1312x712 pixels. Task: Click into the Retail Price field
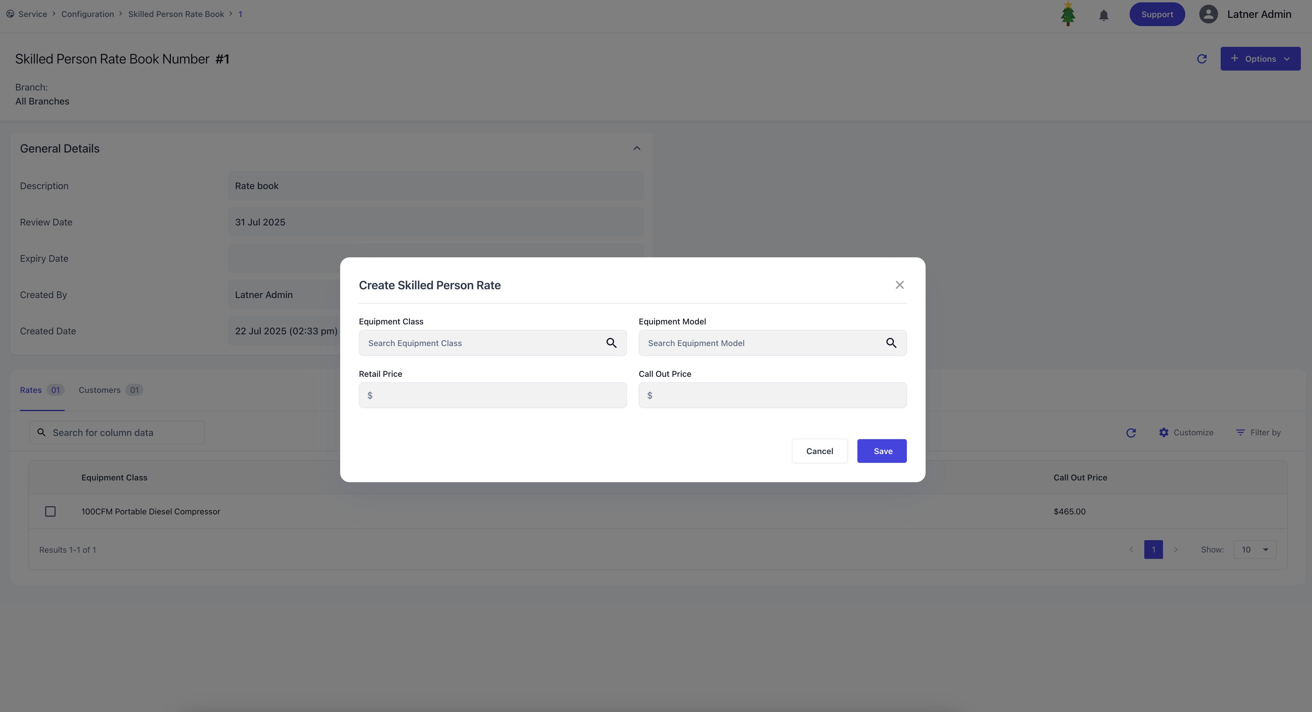pyautogui.click(x=492, y=395)
